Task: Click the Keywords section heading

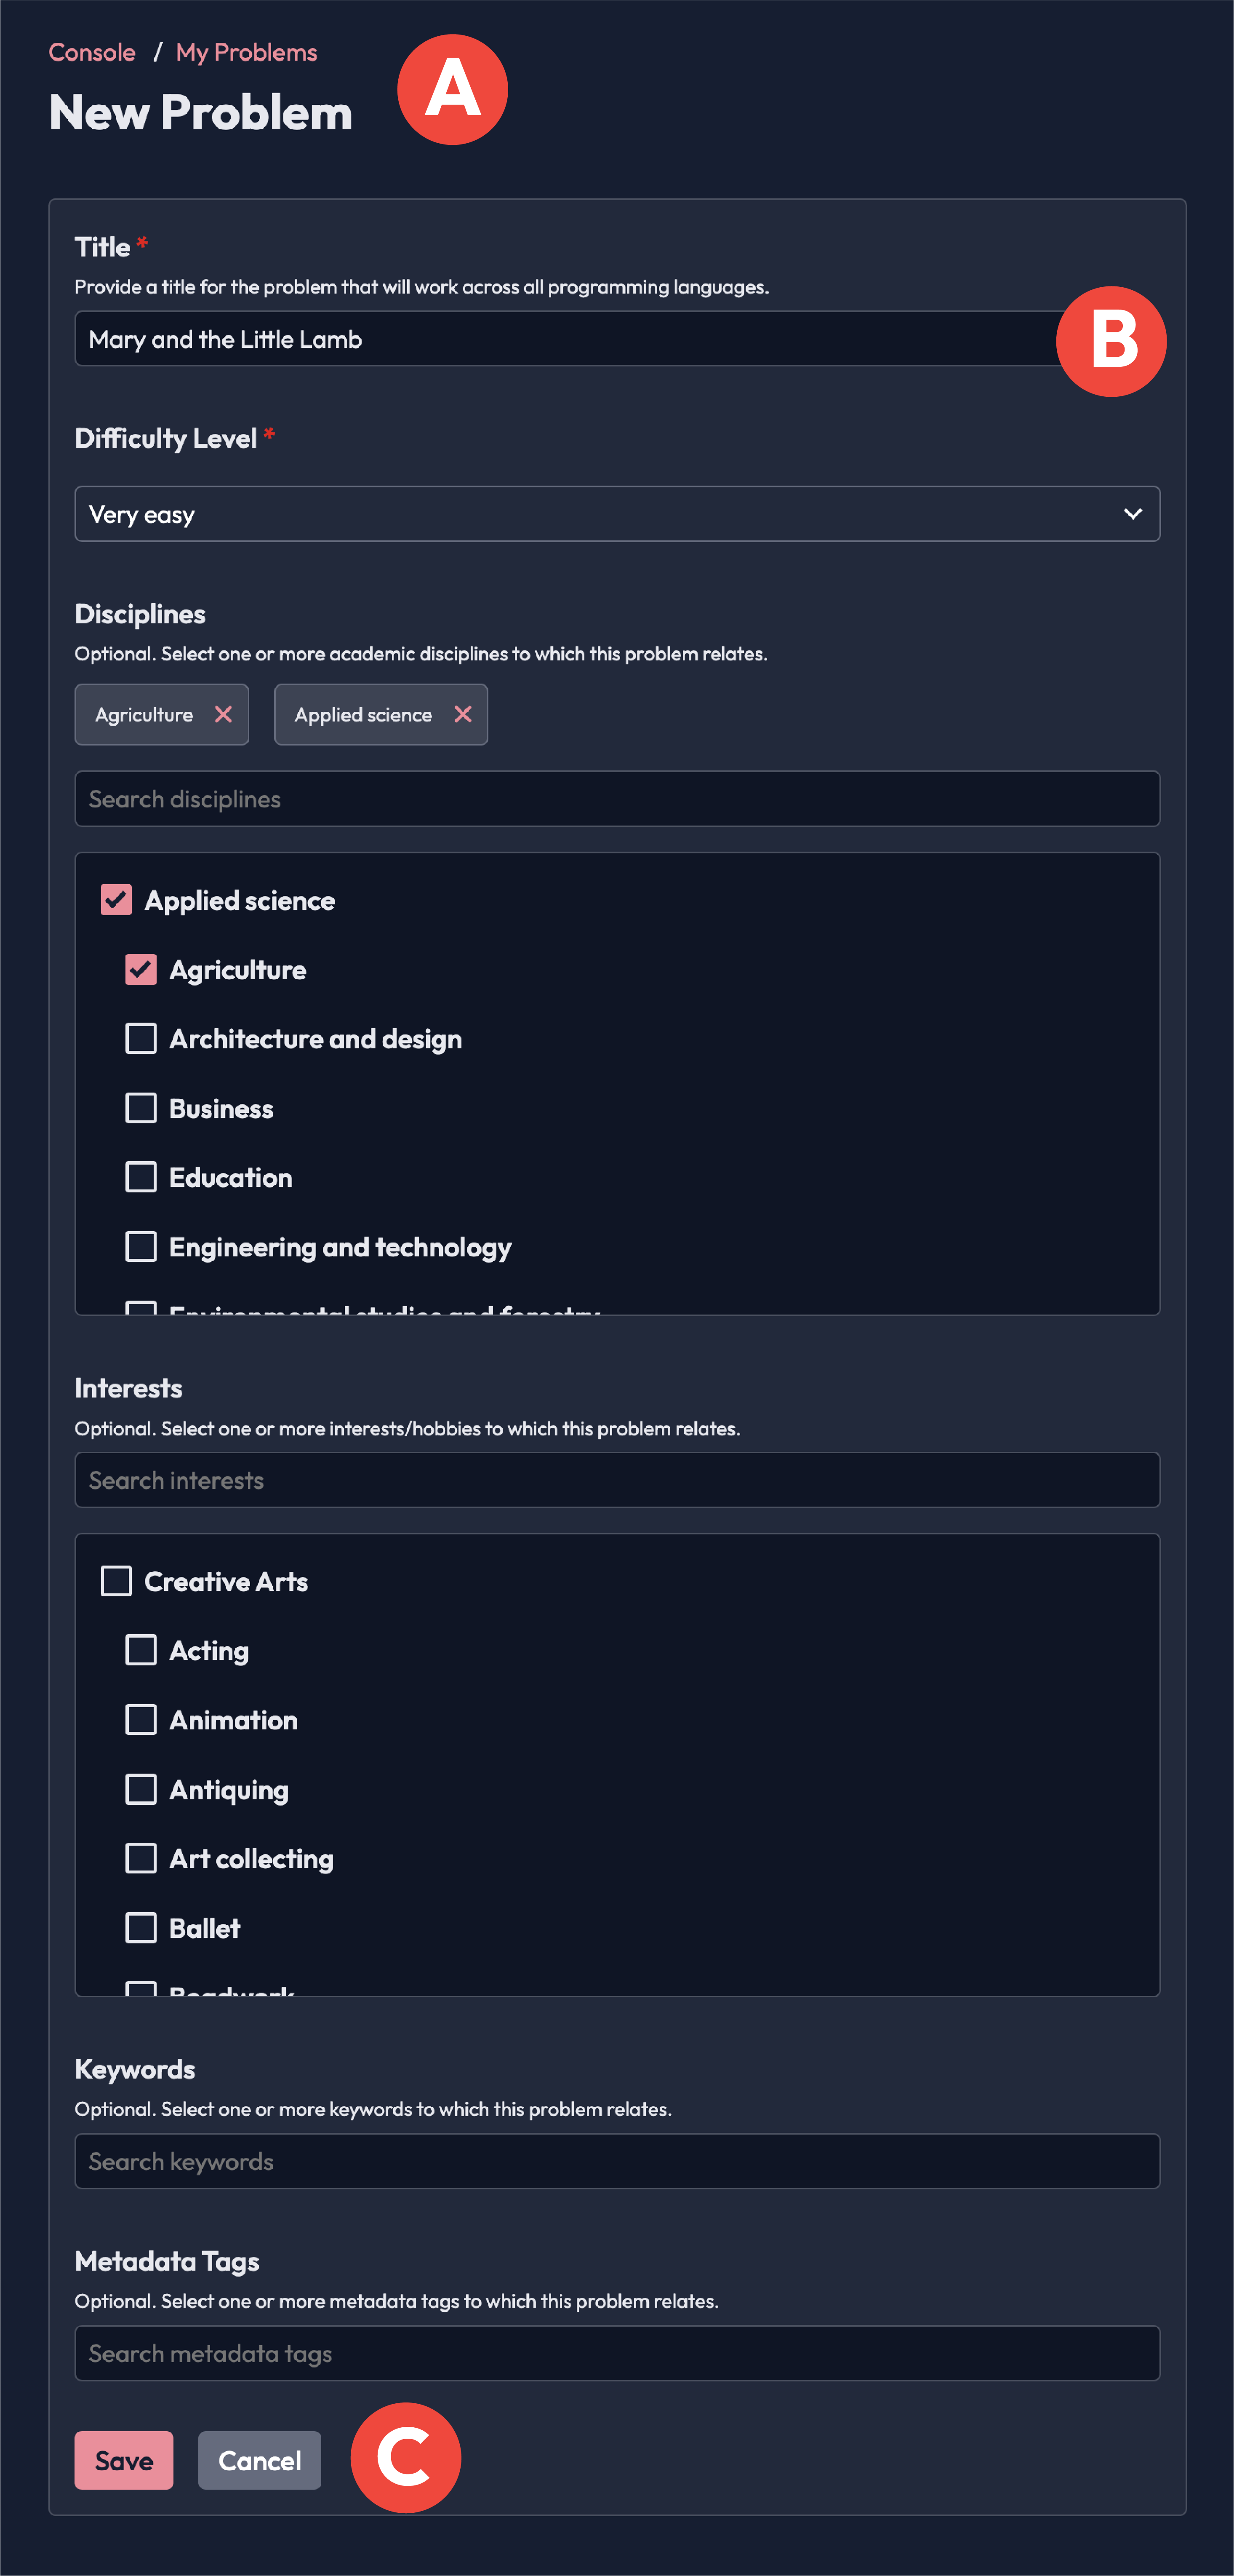Action: 135,2069
